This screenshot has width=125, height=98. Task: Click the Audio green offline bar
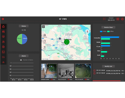pyautogui.click(x=103, y=56)
